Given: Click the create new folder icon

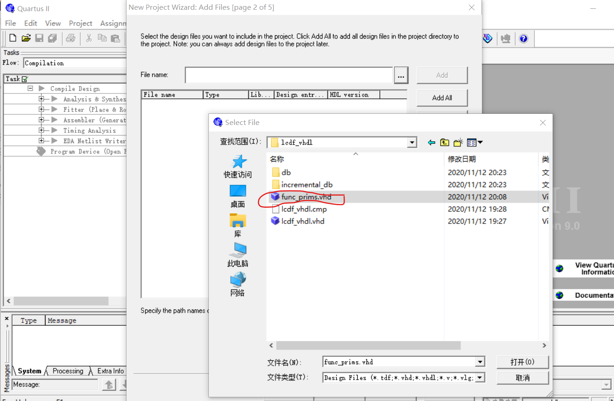Looking at the screenshot, I should click(x=457, y=142).
